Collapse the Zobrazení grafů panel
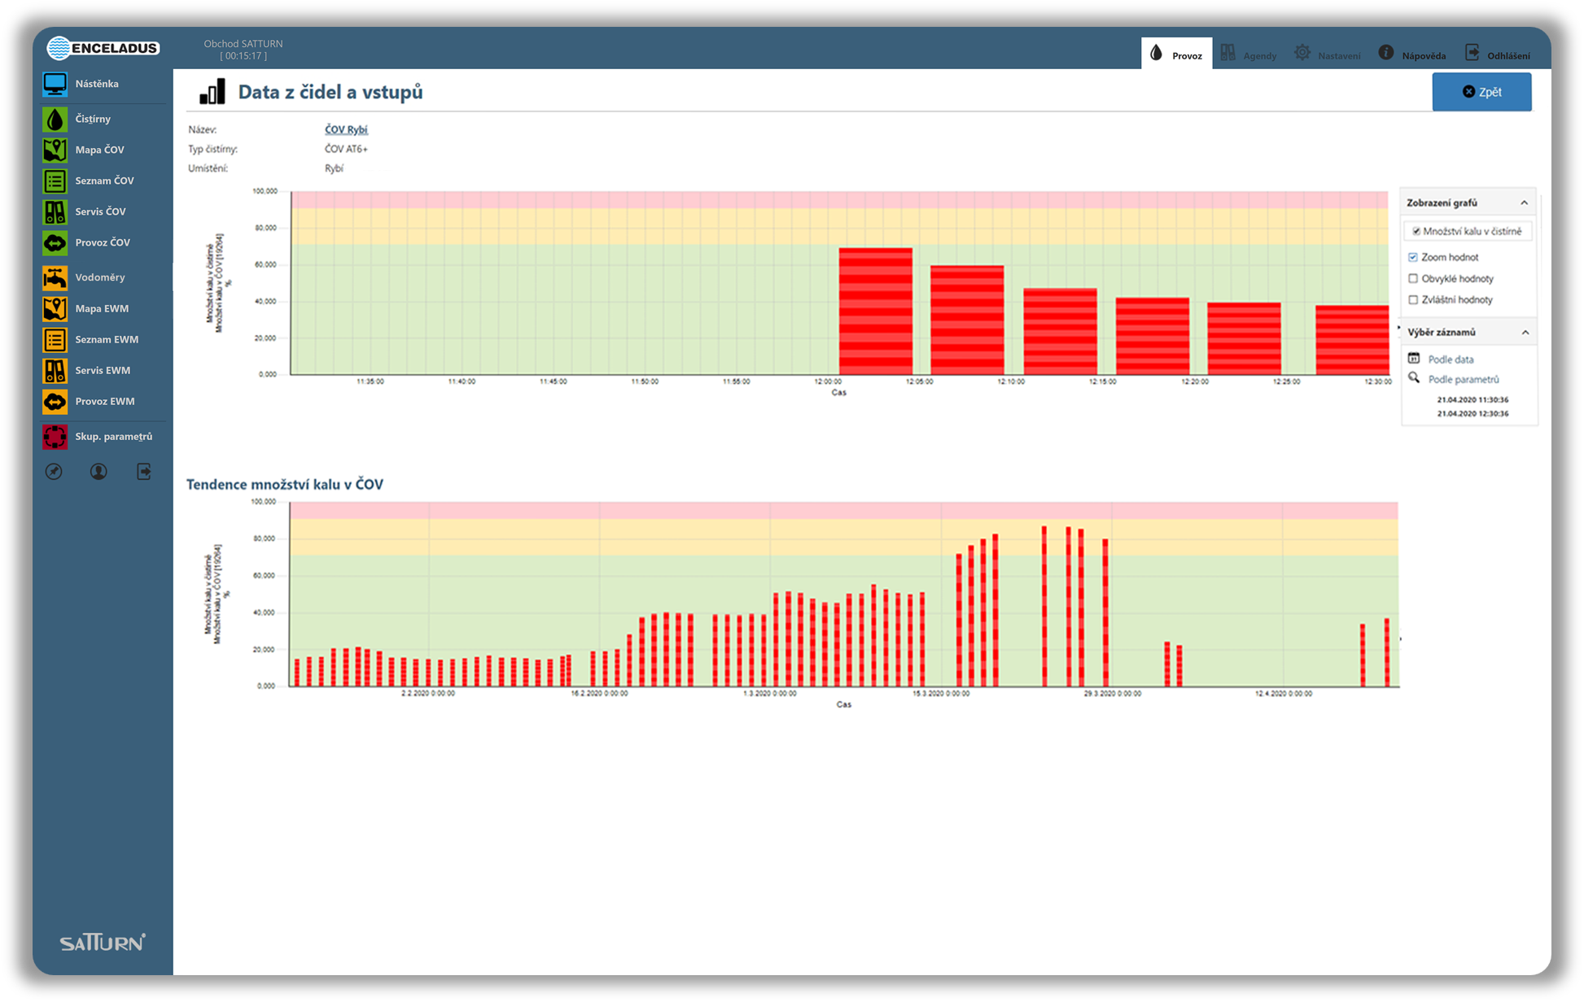The image size is (1584, 1002). point(1524,203)
